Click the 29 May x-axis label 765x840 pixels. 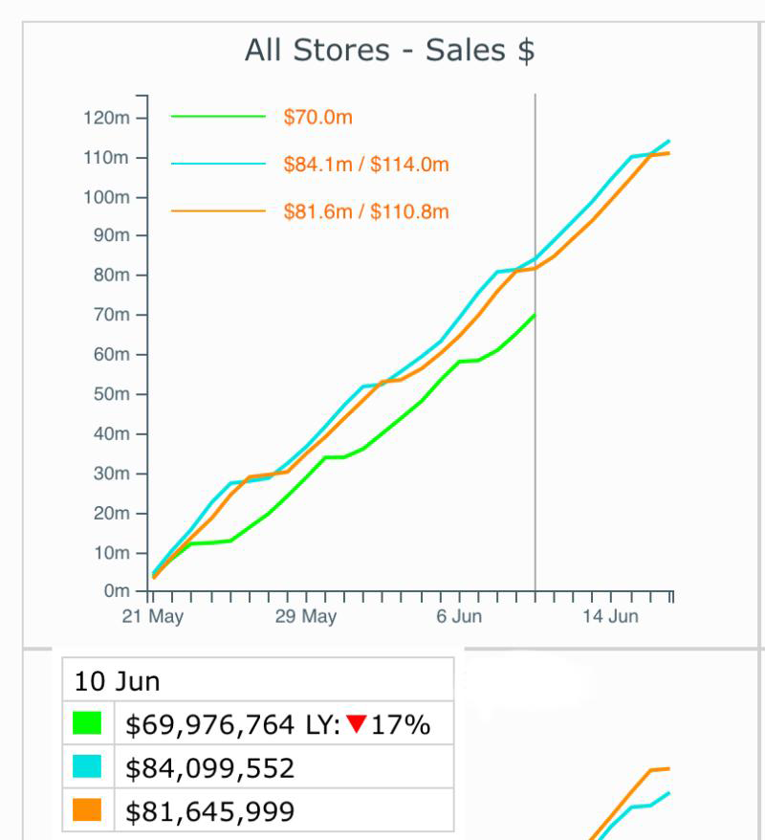click(x=306, y=617)
